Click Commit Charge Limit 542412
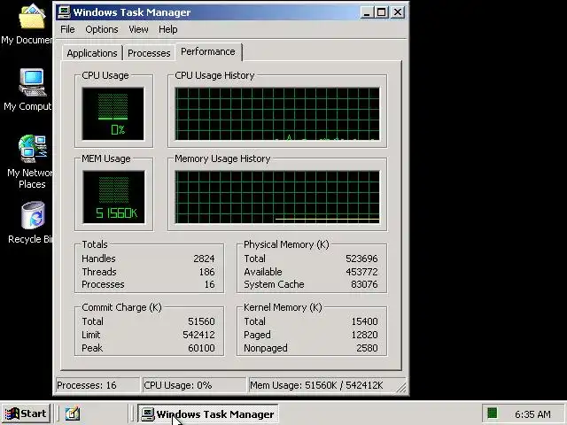Image resolution: width=567 pixels, height=425 pixels. (x=198, y=335)
